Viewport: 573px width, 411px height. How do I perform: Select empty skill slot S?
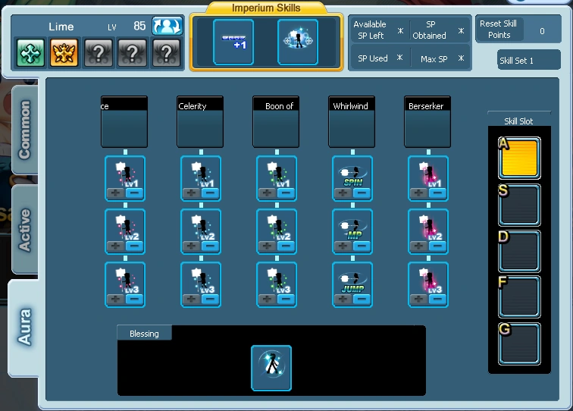(519, 205)
